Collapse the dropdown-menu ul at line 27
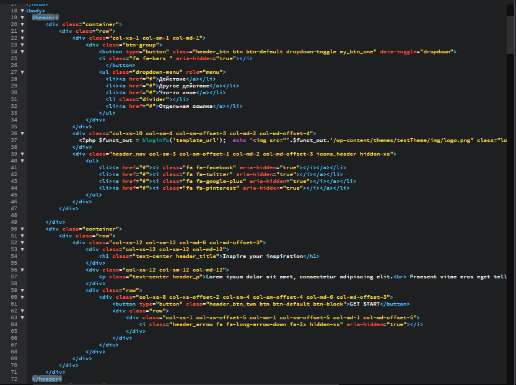The height and width of the screenshot is (385, 516). coord(22,72)
